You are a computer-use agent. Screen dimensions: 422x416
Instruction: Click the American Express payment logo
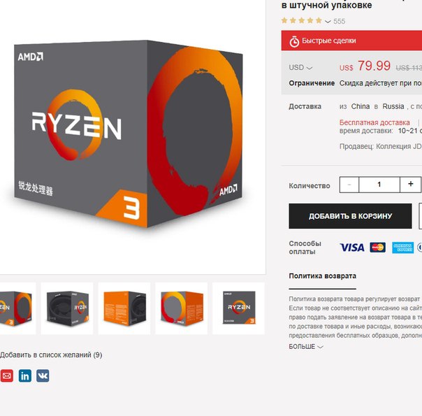pos(402,248)
